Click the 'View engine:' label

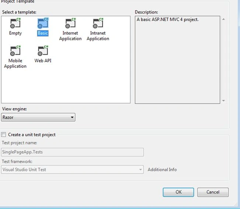point(14,109)
